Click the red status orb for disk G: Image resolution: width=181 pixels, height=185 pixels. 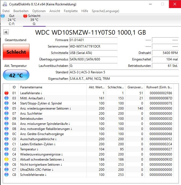(25, 16)
